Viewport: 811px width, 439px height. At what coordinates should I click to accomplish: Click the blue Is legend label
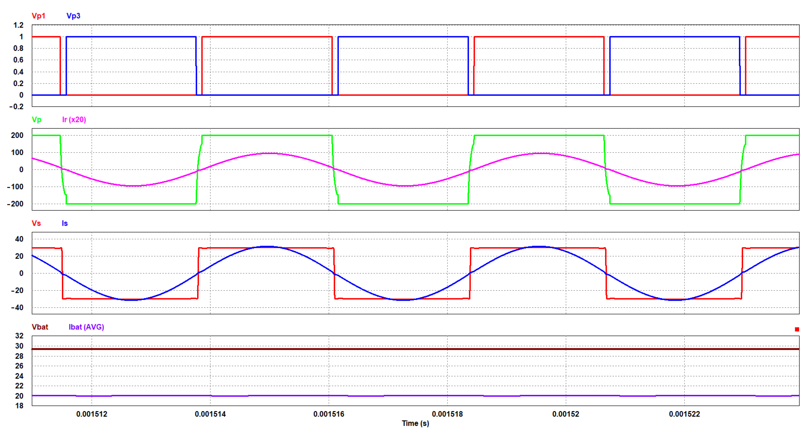[65, 223]
